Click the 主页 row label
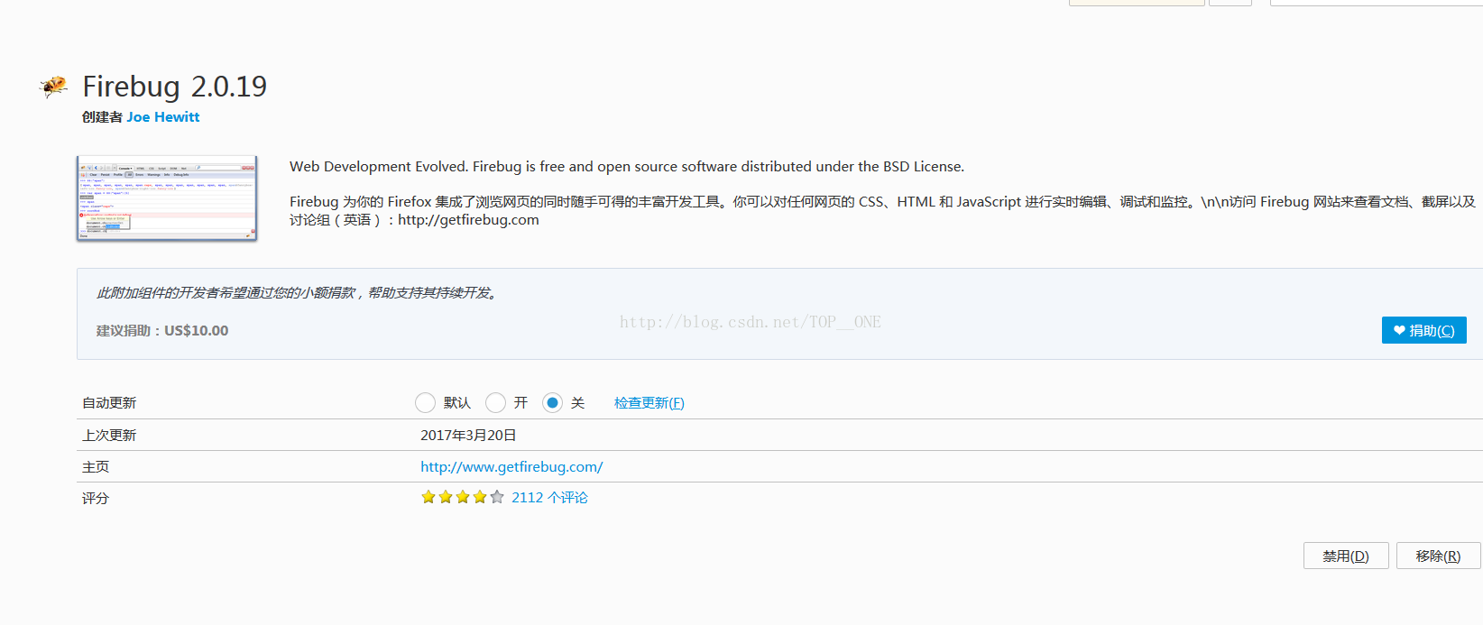Screen dimensions: 1483x625 [x=96, y=467]
